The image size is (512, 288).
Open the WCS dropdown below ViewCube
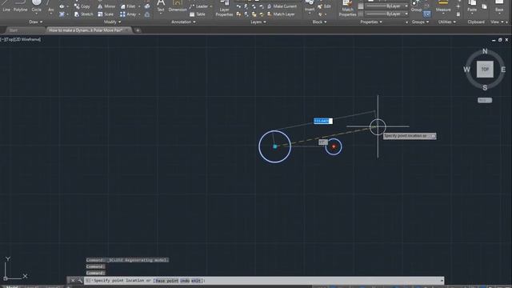tap(485, 100)
